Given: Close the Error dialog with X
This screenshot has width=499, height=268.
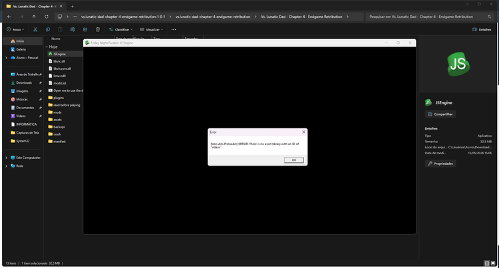Looking at the screenshot, I should pyautogui.click(x=303, y=132).
